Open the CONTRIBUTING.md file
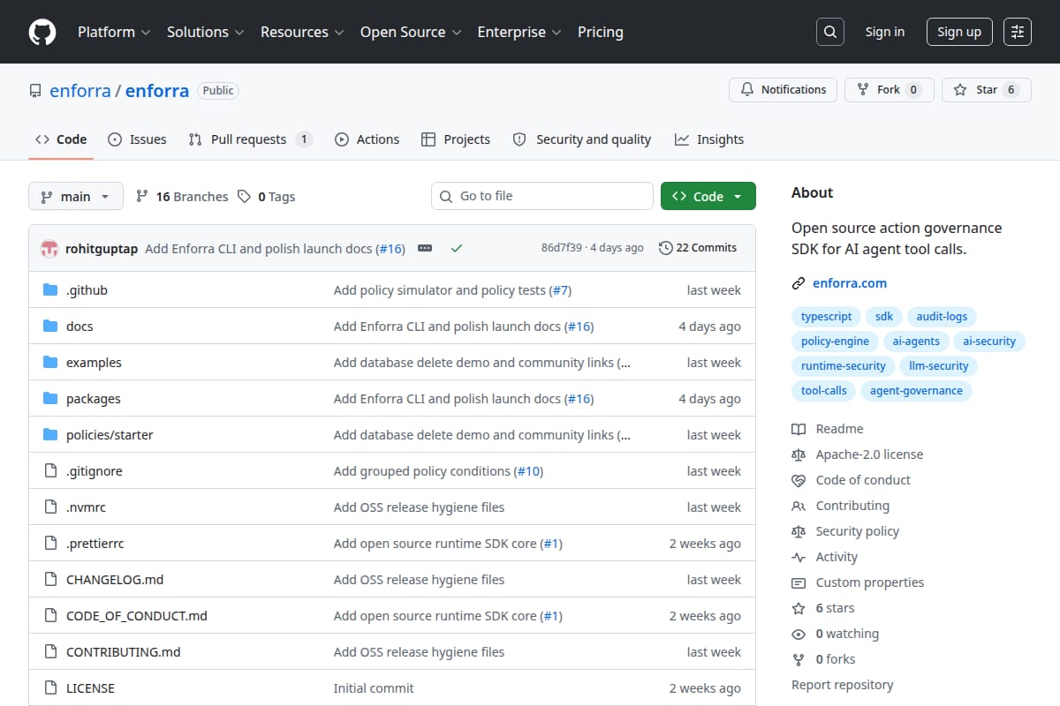 click(x=124, y=652)
